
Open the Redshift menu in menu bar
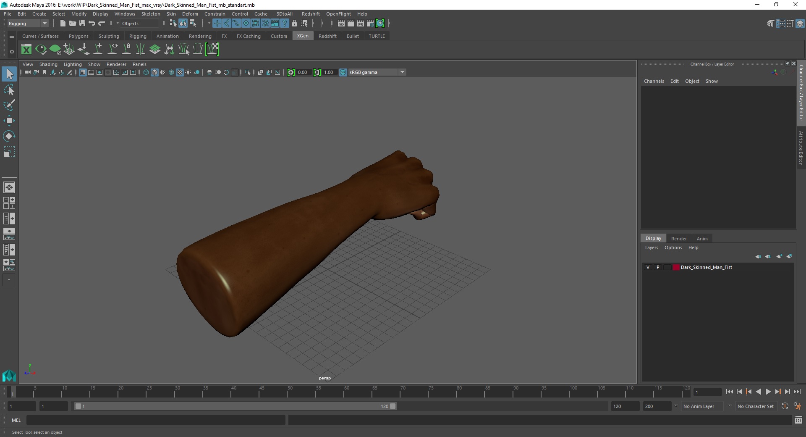(x=311, y=14)
